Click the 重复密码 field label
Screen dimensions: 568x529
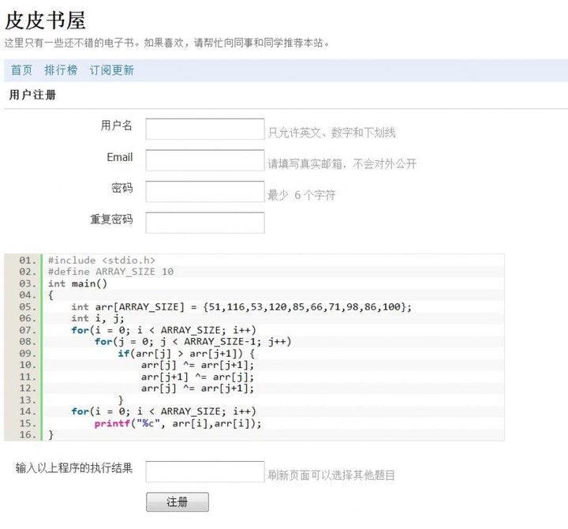pyautogui.click(x=110, y=219)
